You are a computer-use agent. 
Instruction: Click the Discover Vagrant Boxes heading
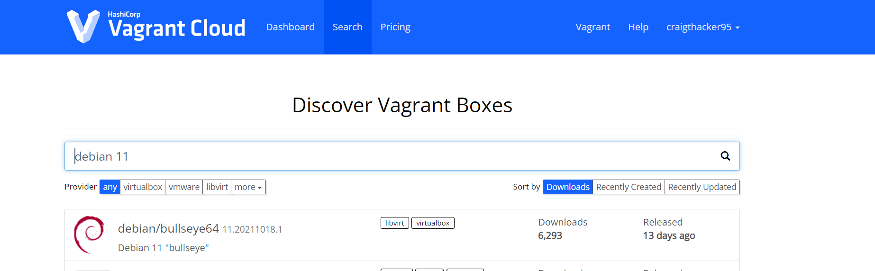click(402, 105)
